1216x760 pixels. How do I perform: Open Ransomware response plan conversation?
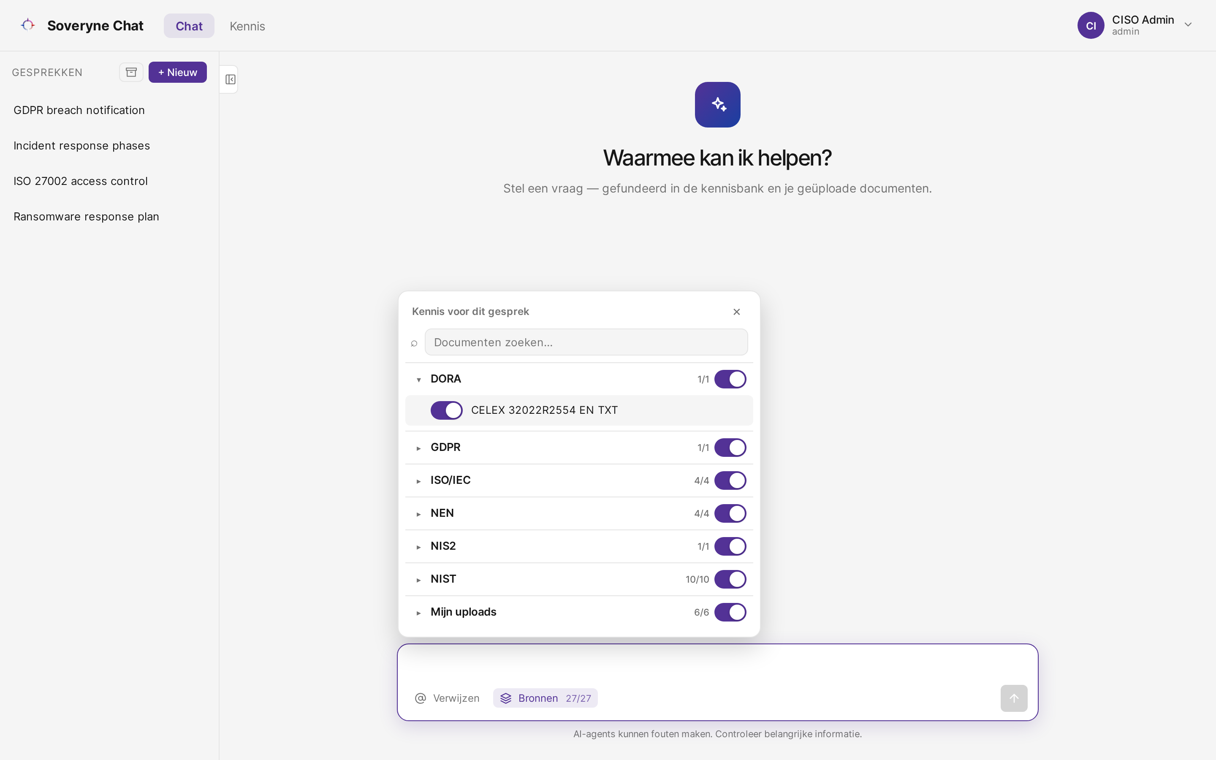tap(86, 217)
